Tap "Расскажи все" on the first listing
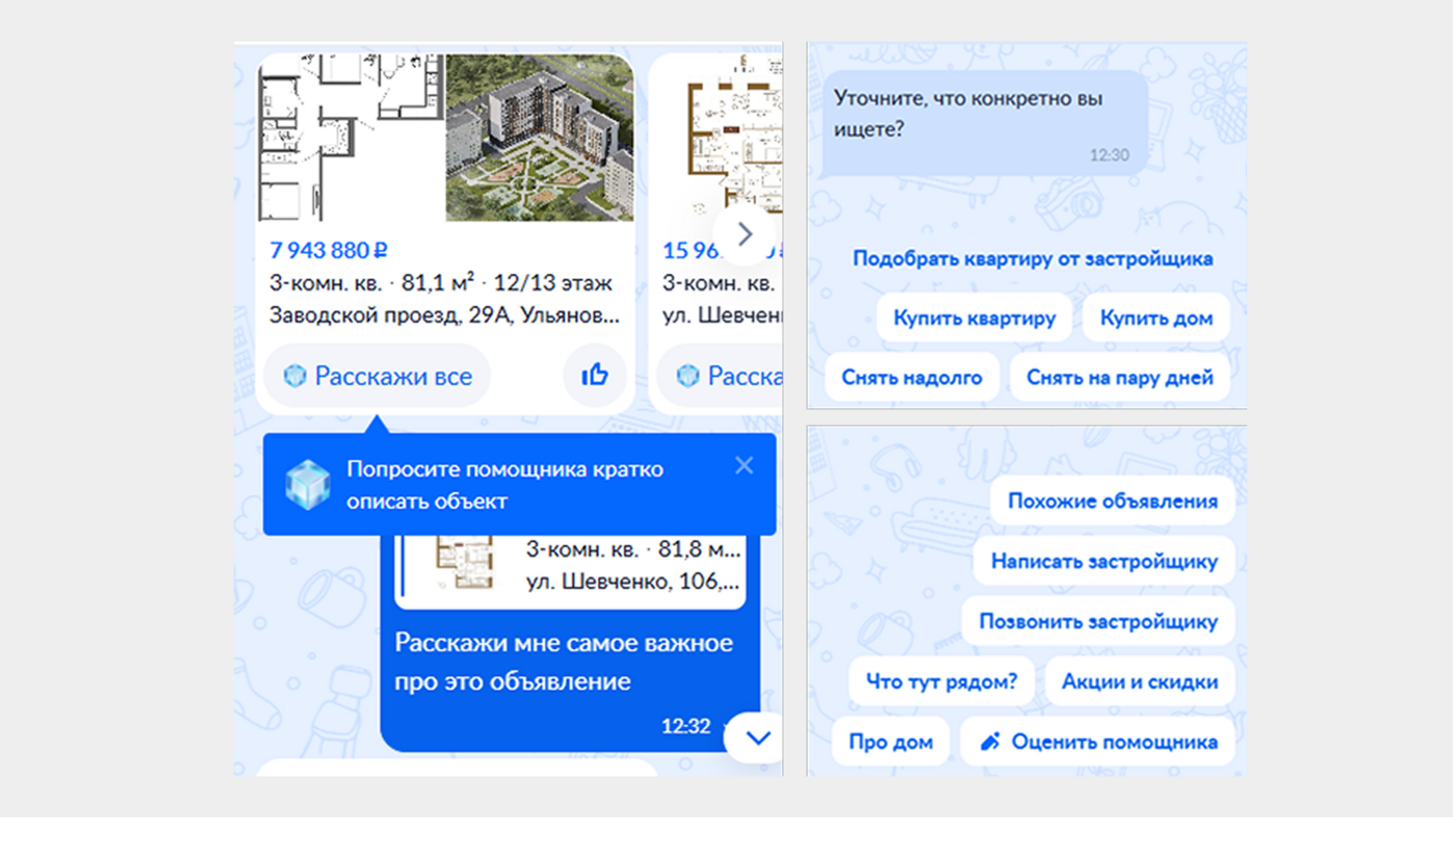This screenshot has height=852, width=1453. [377, 375]
